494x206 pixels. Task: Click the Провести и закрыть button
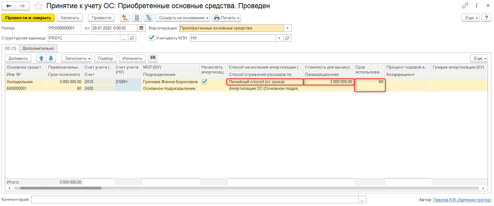28,18
